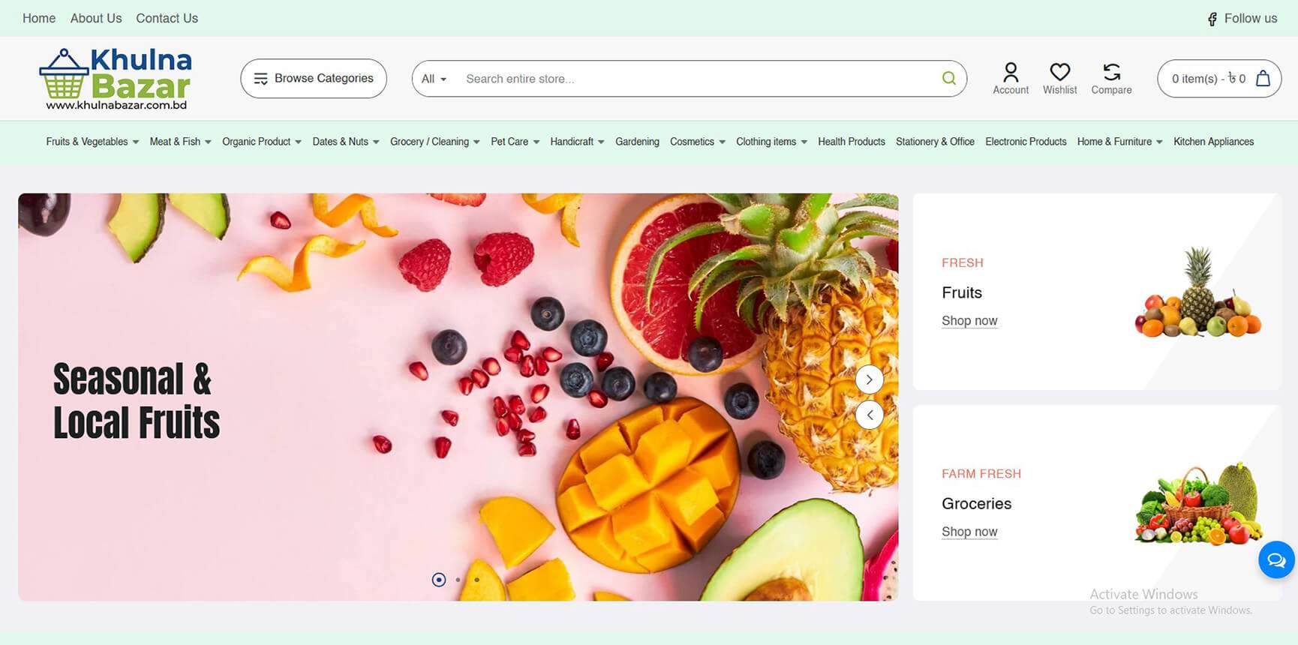1298x645 pixels.
Task: Click the Facebook Follow us icon
Action: 1212,19
